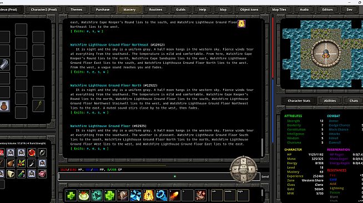
Task: Select the cream horn item in inventory
Action: pos(11,174)
